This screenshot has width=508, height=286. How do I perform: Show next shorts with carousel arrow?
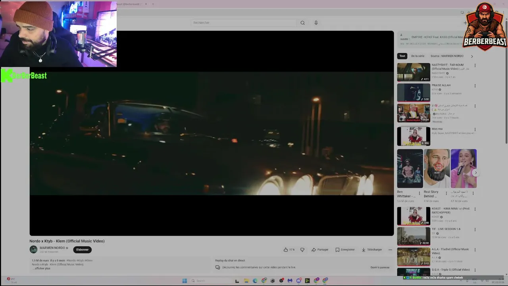click(475, 173)
